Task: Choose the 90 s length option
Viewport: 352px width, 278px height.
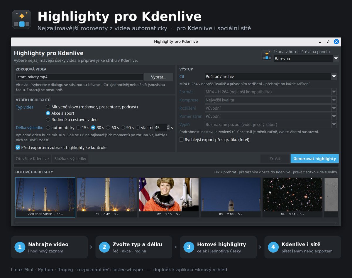Action: pos(127,128)
